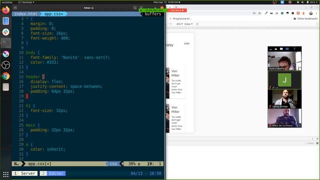Click second Von Miller card
The width and height of the screenshot is (320, 180).
point(175,118)
